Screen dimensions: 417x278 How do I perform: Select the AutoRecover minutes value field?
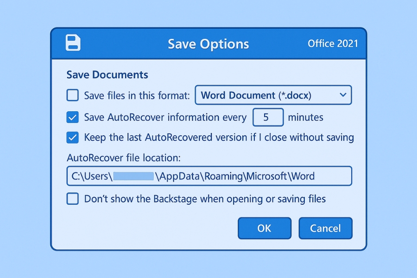268,117
